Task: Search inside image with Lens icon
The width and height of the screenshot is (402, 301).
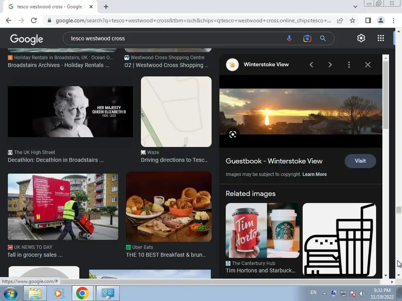Action: [x=232, y=134]
